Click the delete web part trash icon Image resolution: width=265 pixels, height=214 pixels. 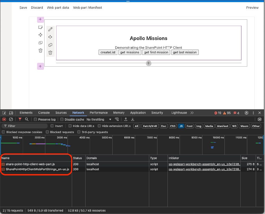pos(50,53)
